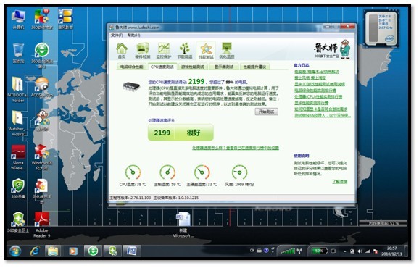Select the star 性能测试 performance test icon

click(x=206, y=51)
